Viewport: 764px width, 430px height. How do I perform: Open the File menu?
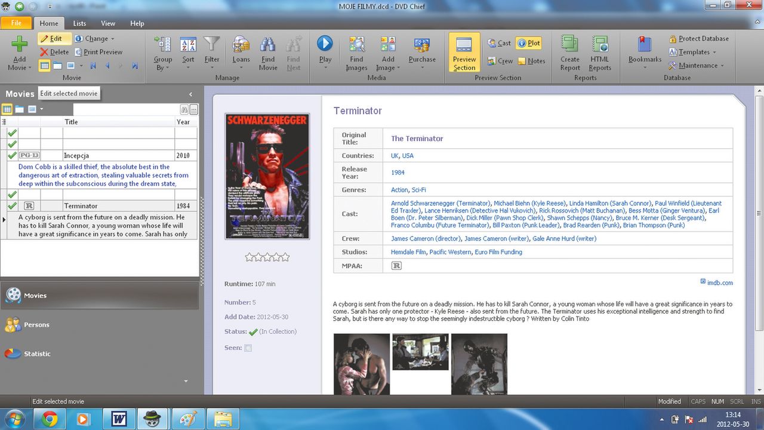click(x=16, y=23)
